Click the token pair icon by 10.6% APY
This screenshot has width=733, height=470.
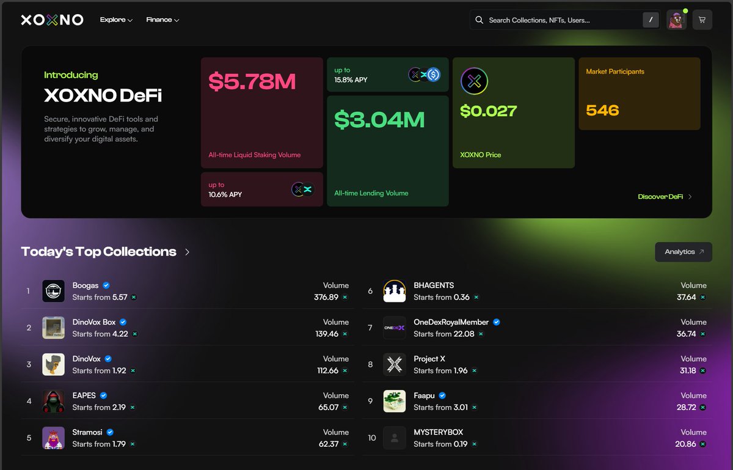pos(302,189)
